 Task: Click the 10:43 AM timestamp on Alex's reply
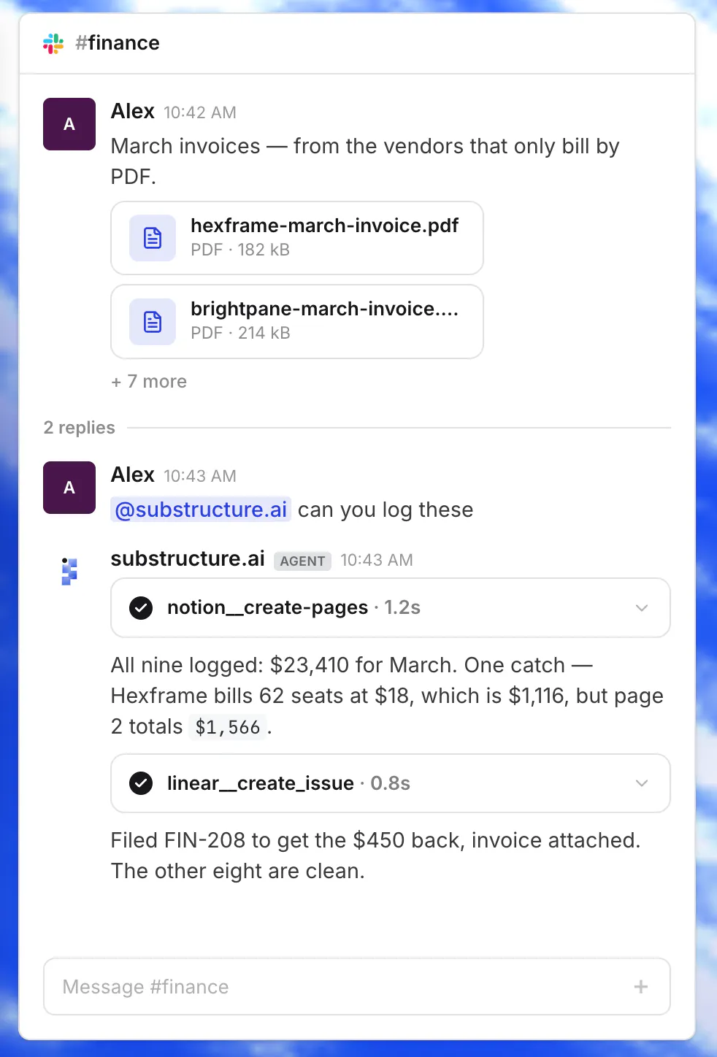click(200, 476)
